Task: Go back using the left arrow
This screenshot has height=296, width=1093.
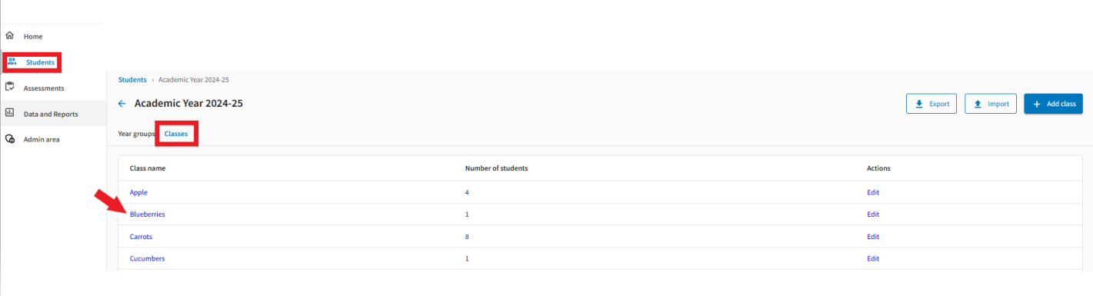Action: click(122, 103)
